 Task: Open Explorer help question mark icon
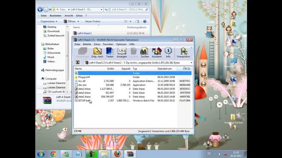(x=145, y=22)
